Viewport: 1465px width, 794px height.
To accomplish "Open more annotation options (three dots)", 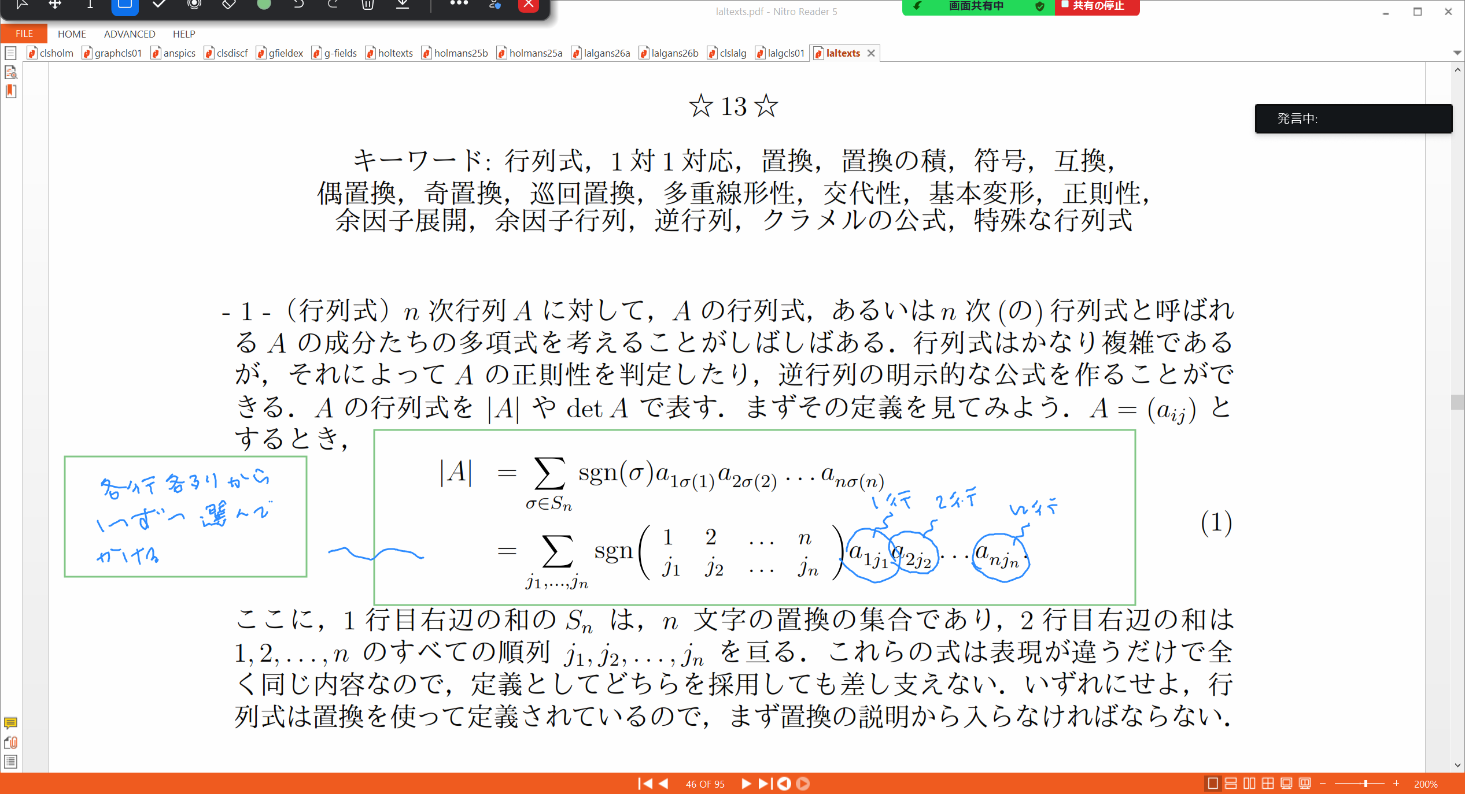I will (459, 3).
